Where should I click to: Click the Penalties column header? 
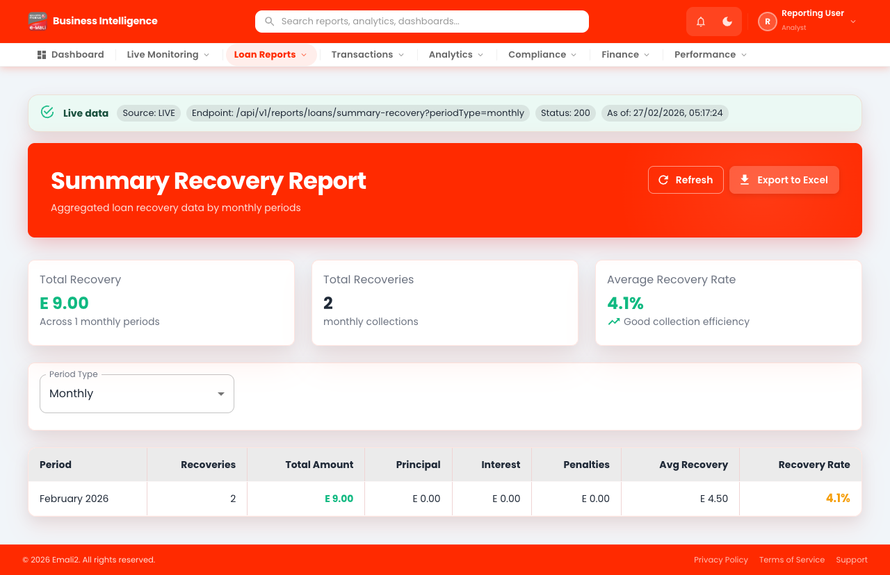click(576, 465)
